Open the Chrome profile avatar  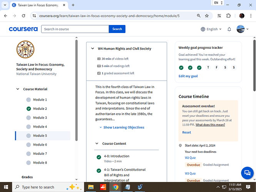pyautogui.click(x=242, y=16)
